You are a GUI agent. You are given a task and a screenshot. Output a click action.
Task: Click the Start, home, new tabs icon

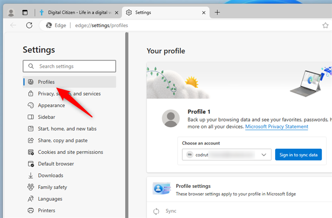[31, 129]
